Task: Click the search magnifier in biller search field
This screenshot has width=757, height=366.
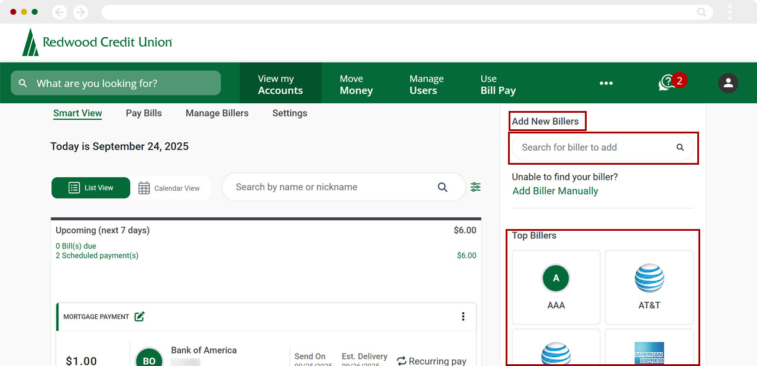Action: coord(680,148)
